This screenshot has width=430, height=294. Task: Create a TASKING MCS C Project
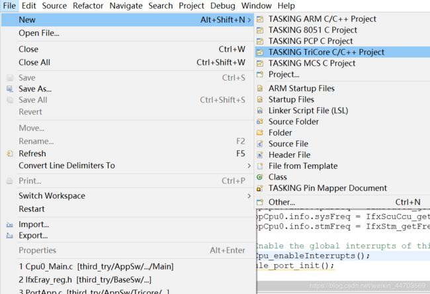pos(343,64)
